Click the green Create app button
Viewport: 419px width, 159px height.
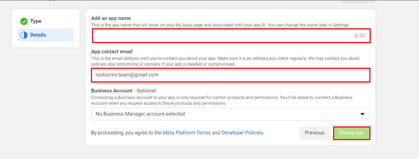tap(352, 133)
